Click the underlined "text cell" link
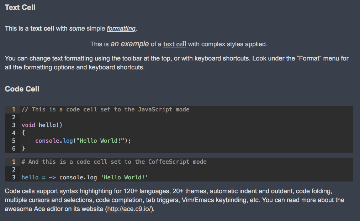The image size is (360, 221). pyautogui.click(x=175, y=44)
